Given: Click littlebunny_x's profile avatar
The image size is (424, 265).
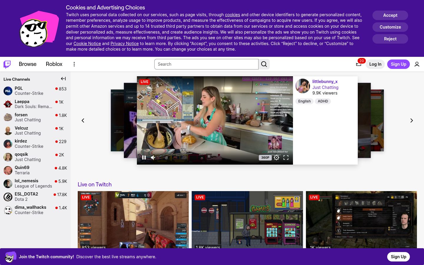Looking at the screenshot, I should pyautogui.click(x=303, y=86).
